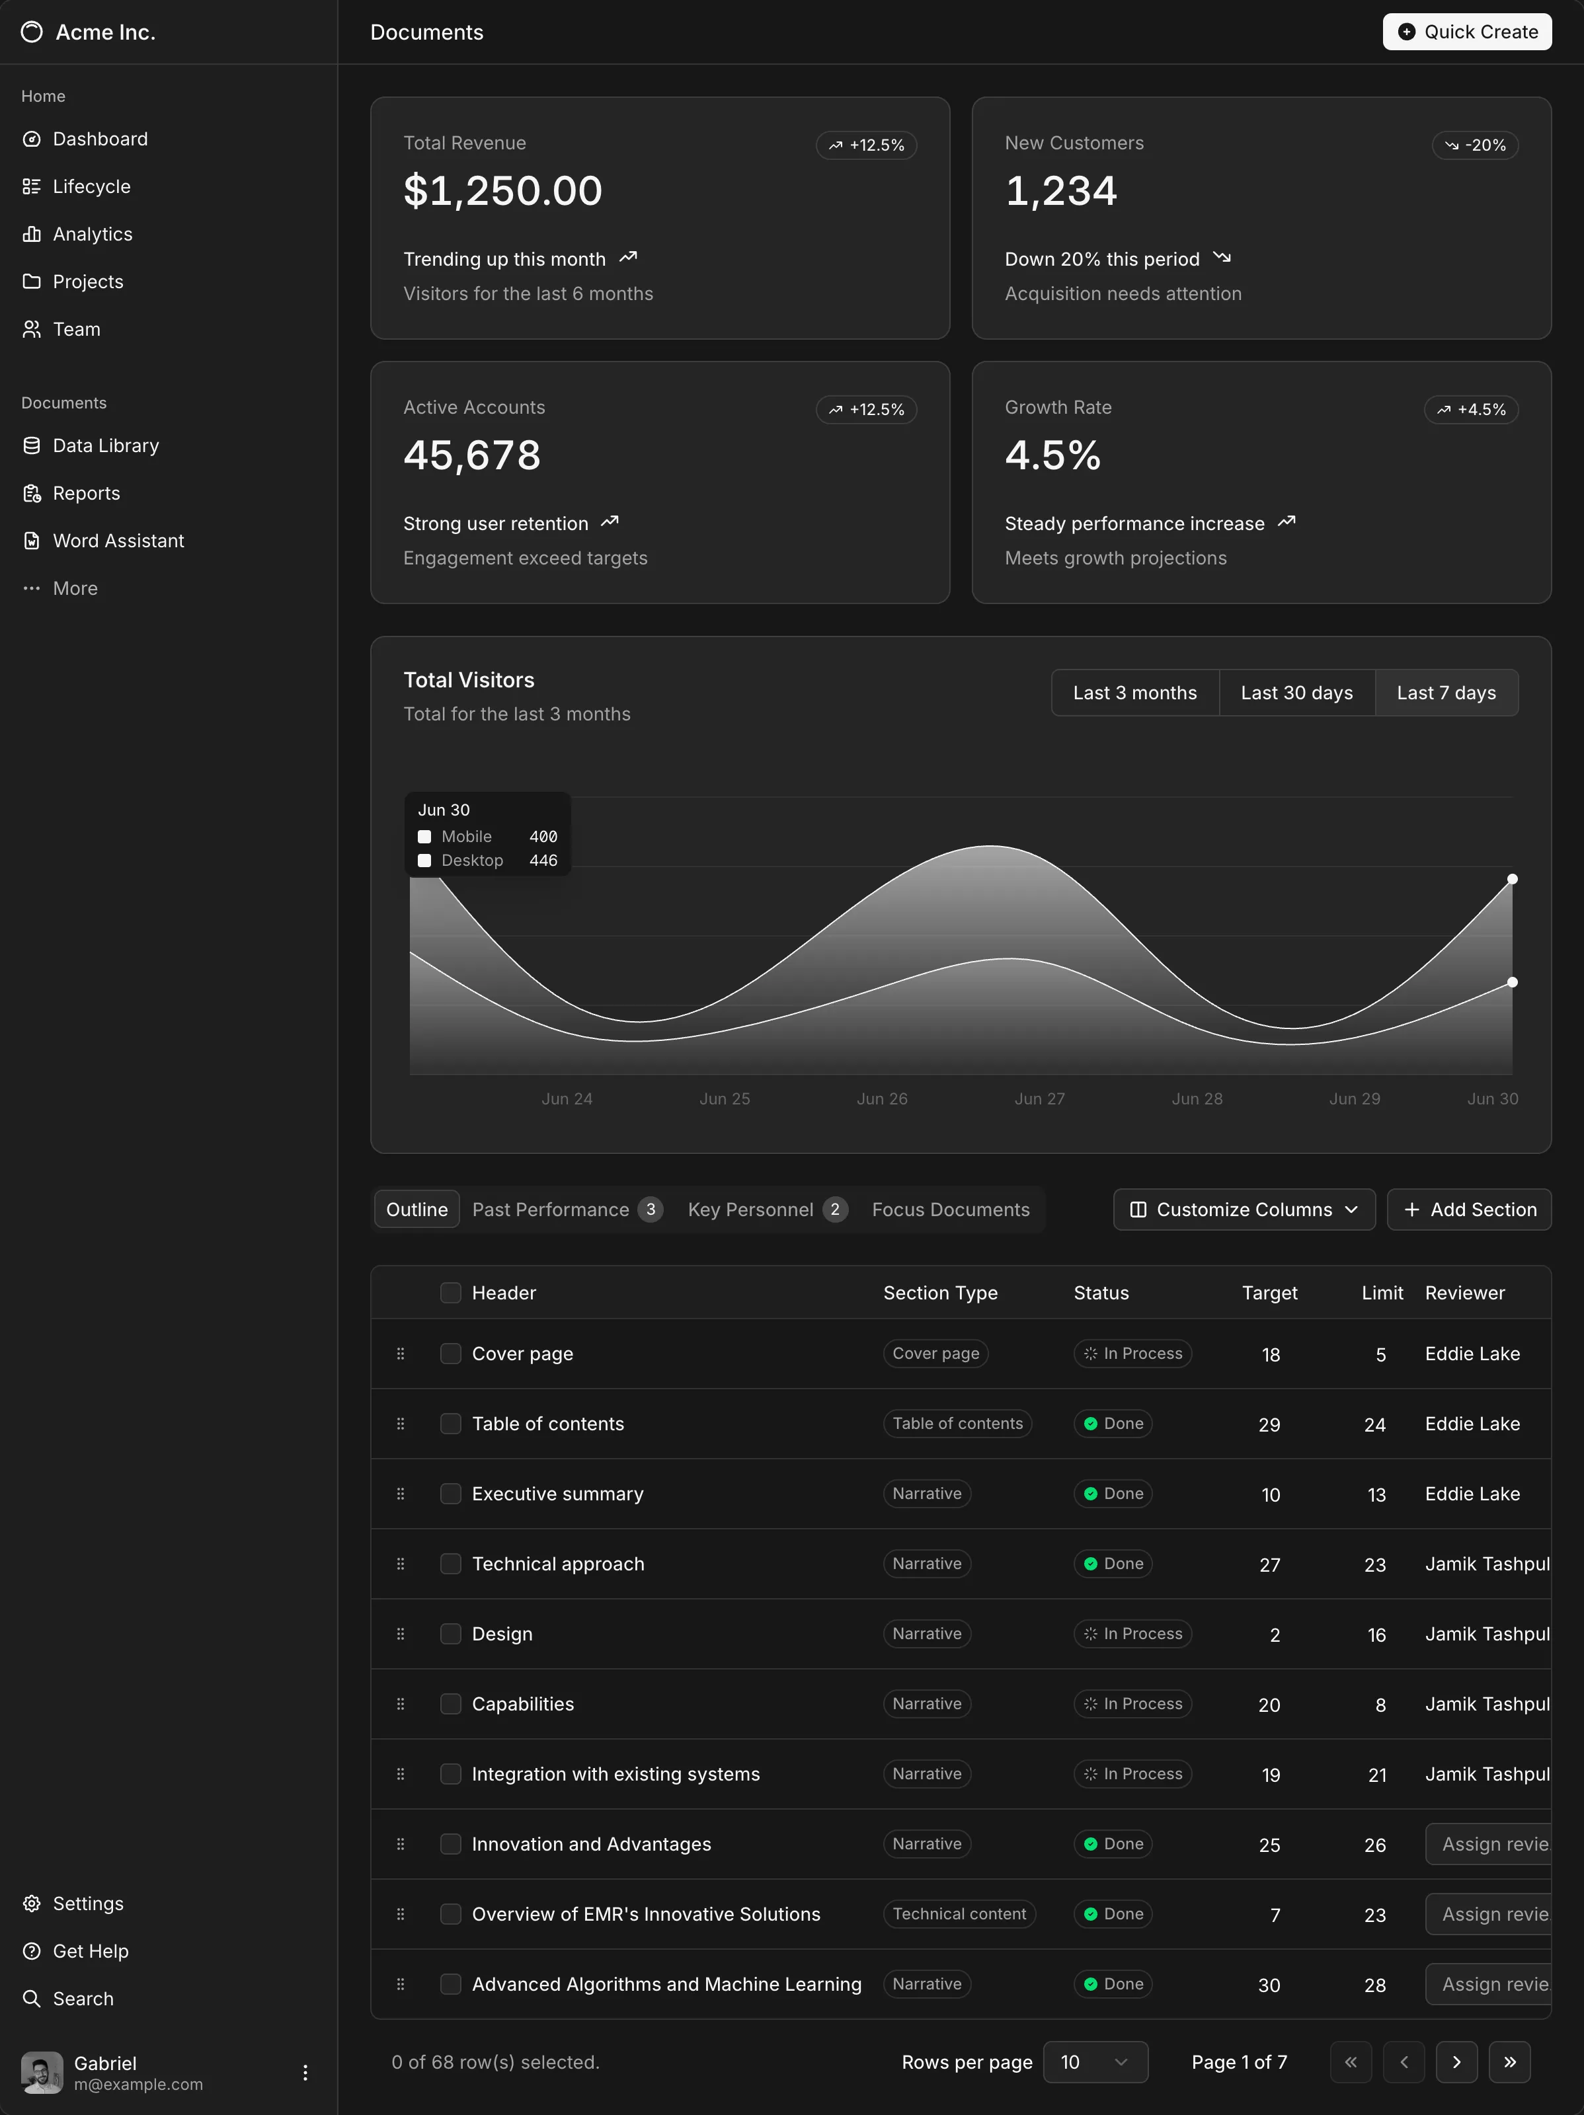Select the Table of contents row checkbox
Viewport: 1584px width, 2115px height.
pos(450,1424)
